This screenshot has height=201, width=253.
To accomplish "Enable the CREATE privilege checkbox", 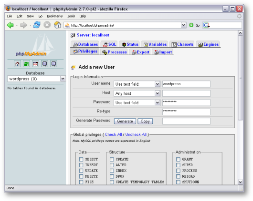I will [x=112, y=159].
